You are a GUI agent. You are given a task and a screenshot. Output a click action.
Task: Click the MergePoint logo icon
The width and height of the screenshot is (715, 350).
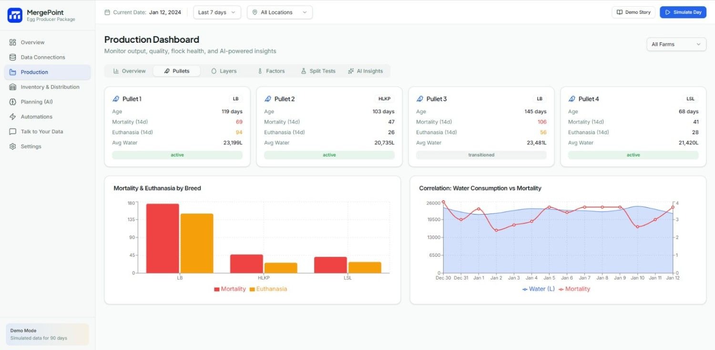tap(15, 15)
